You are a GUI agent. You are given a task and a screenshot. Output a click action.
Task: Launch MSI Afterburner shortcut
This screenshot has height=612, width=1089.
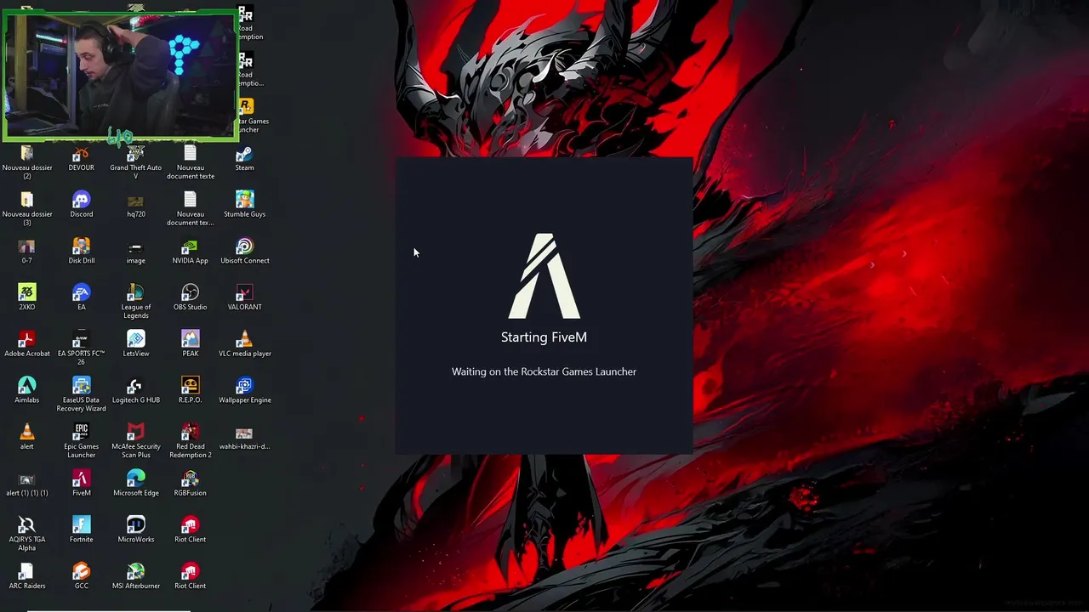click(x=135, y=577)
